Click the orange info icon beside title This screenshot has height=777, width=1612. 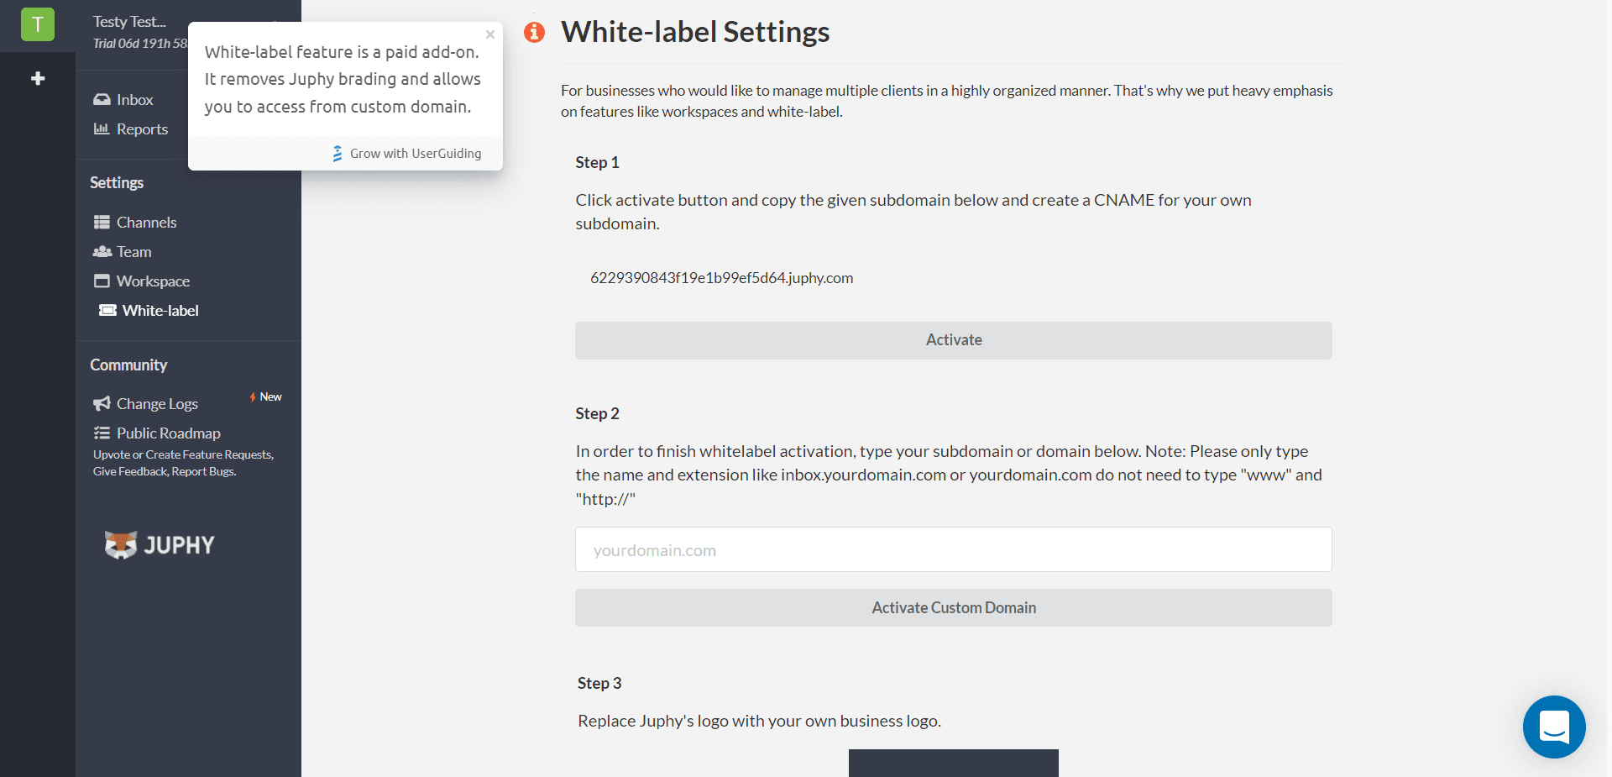[x=534, y=32]
